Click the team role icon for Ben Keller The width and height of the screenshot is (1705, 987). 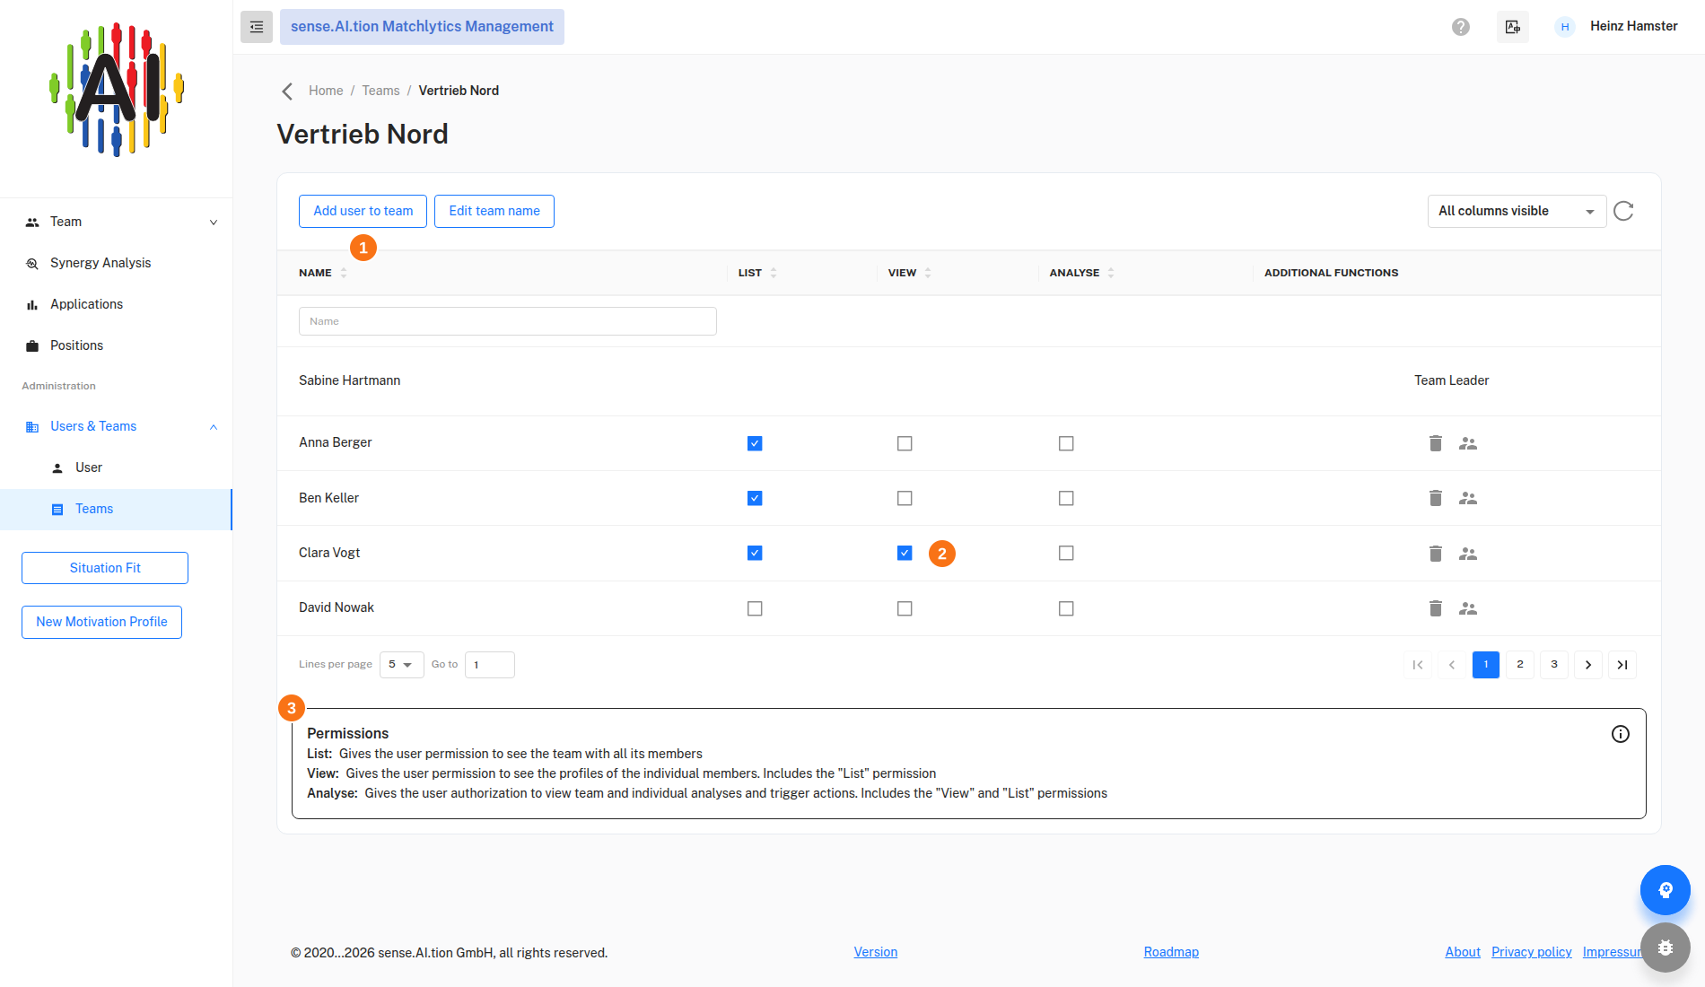1468,498
